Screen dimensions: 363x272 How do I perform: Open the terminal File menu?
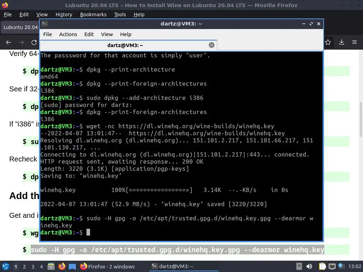(x=48, y=34)
